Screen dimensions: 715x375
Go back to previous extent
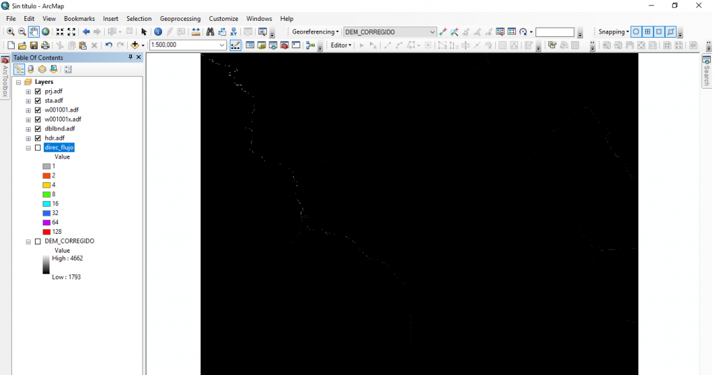86,32
